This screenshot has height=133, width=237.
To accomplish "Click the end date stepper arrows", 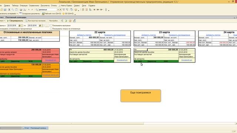I will [x=43, y=25].
